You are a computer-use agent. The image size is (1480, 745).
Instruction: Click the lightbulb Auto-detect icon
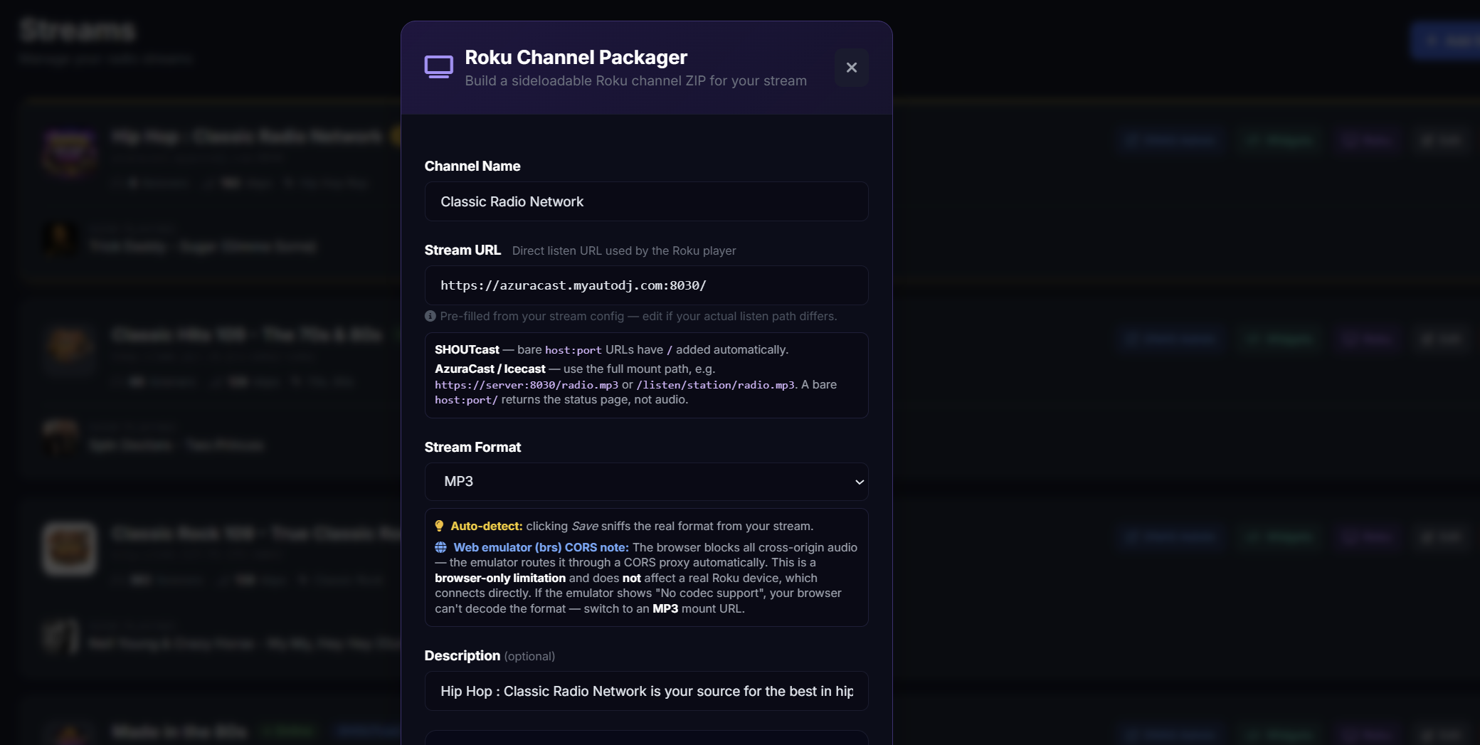pyautogui.click(x=440, y=527)
